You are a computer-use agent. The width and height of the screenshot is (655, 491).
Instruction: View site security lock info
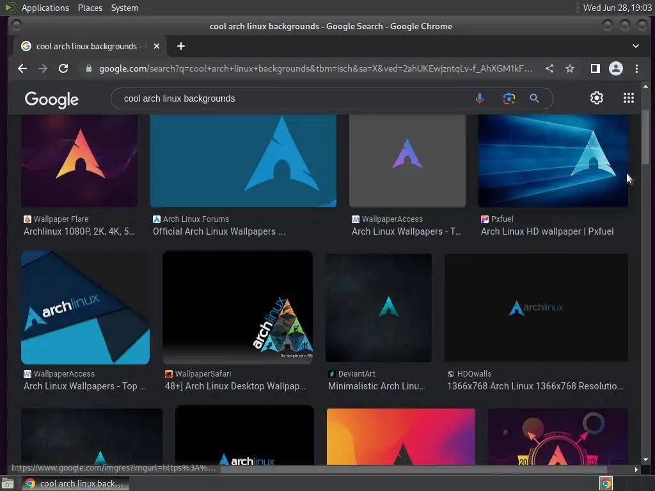point(88,68)
